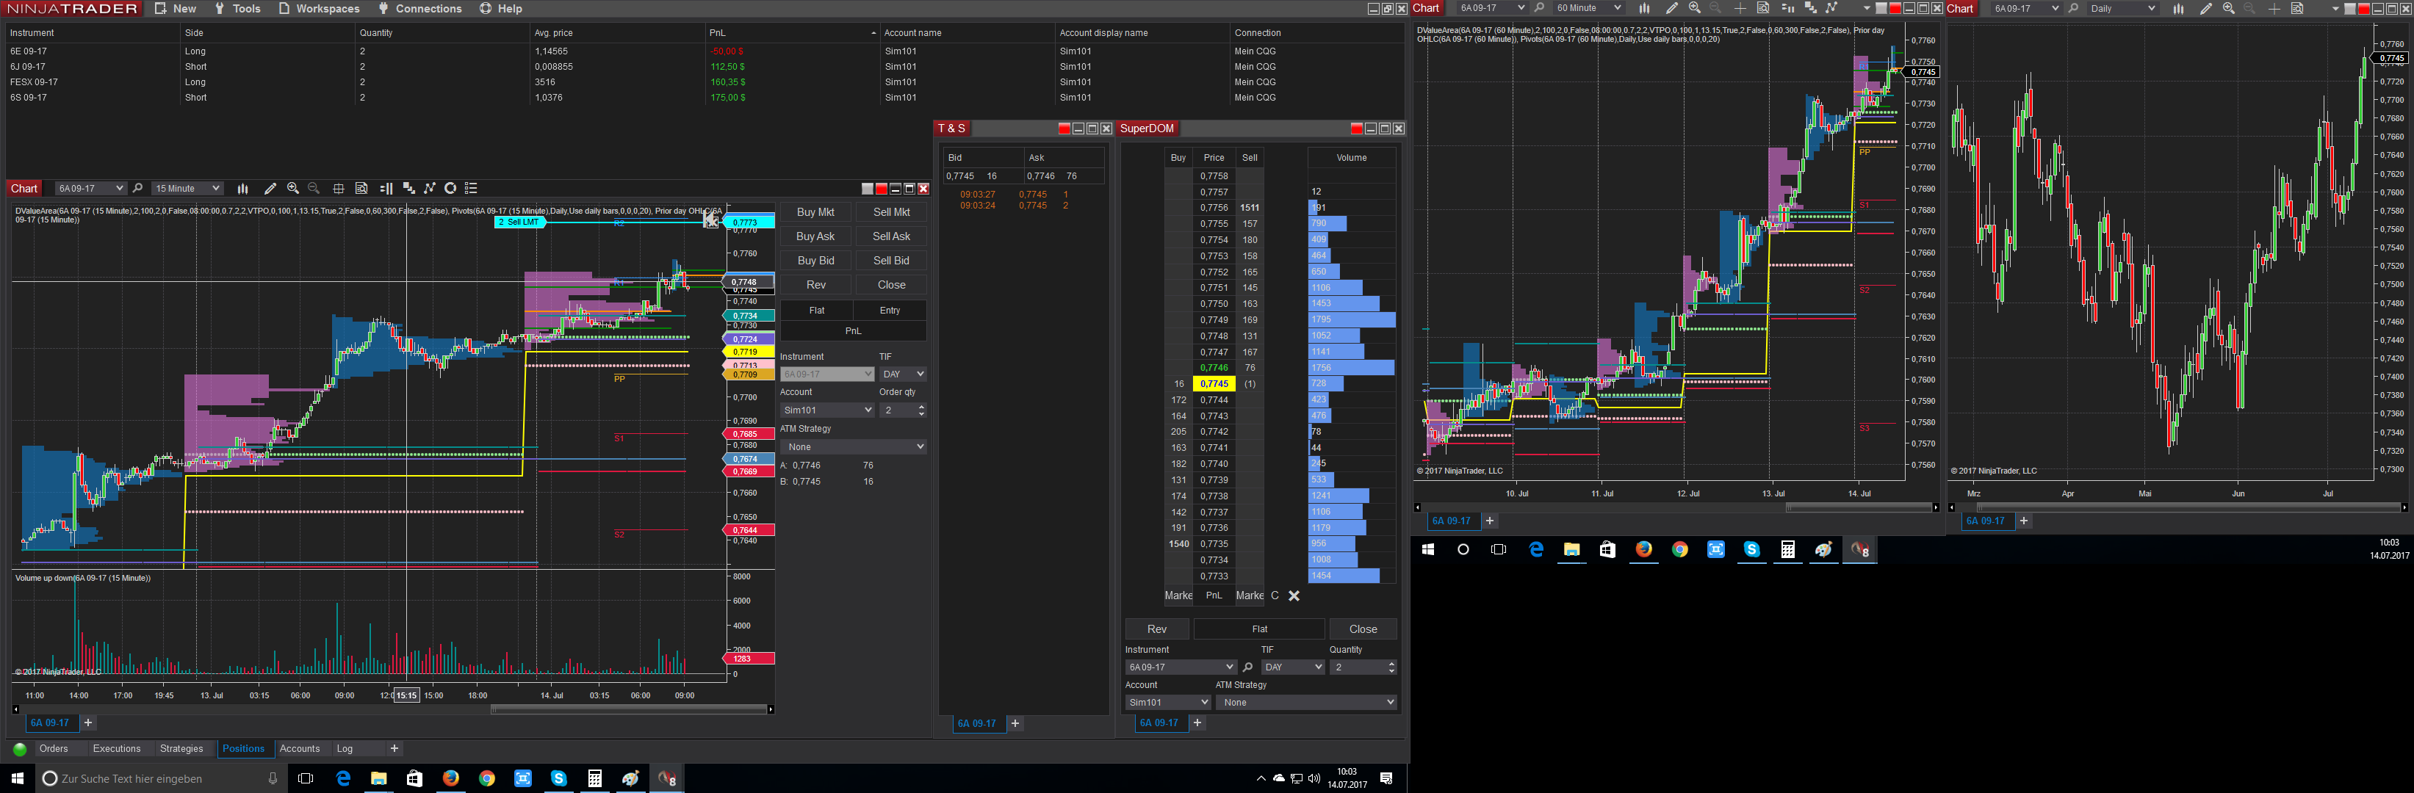Click Buy Mkt in Chart Trader
The image size is (2414, 793).
815,212
